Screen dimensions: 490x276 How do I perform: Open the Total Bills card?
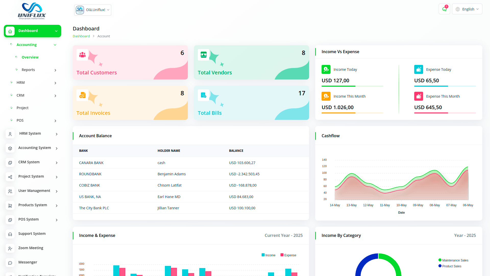(x=251, y=103)
